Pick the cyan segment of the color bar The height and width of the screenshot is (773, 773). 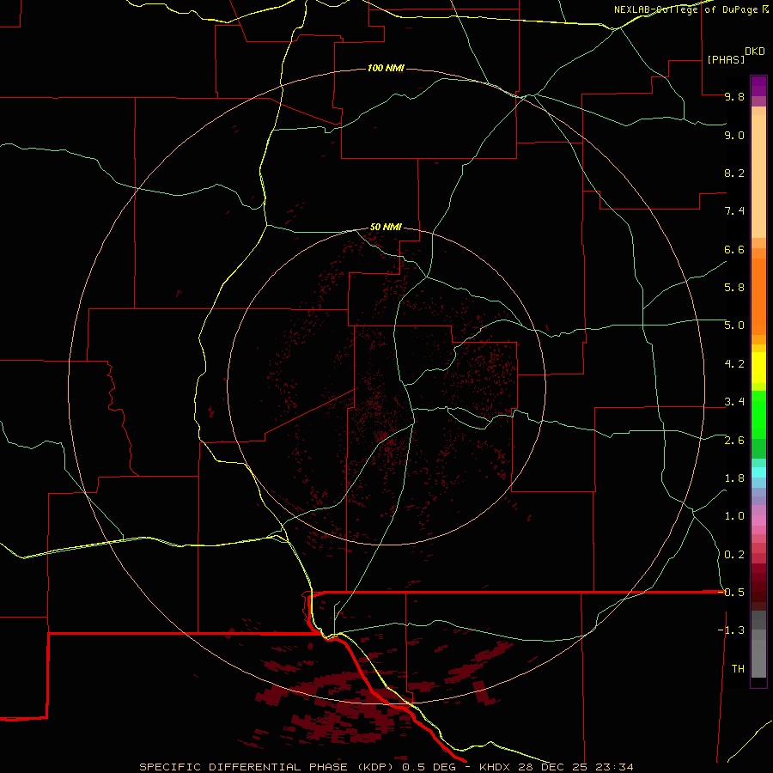click(x=758, y=472)
